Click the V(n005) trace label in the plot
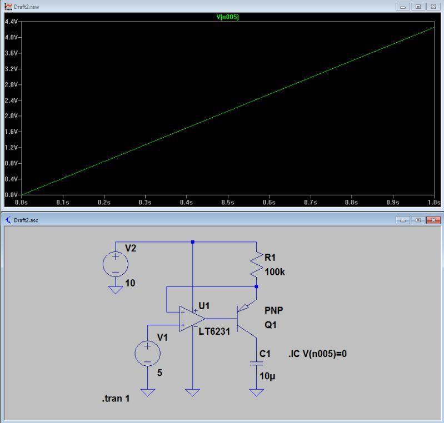Viewport: 444px width, 423px height. point(227,17)
